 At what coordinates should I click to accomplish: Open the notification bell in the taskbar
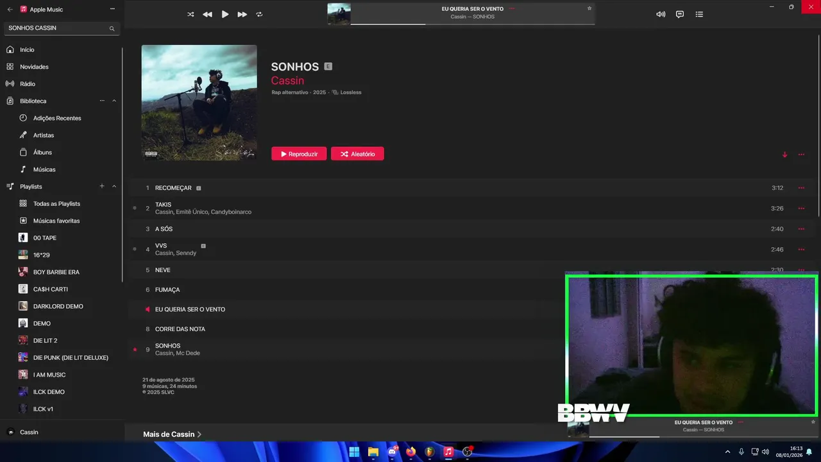tap(809, 452)
